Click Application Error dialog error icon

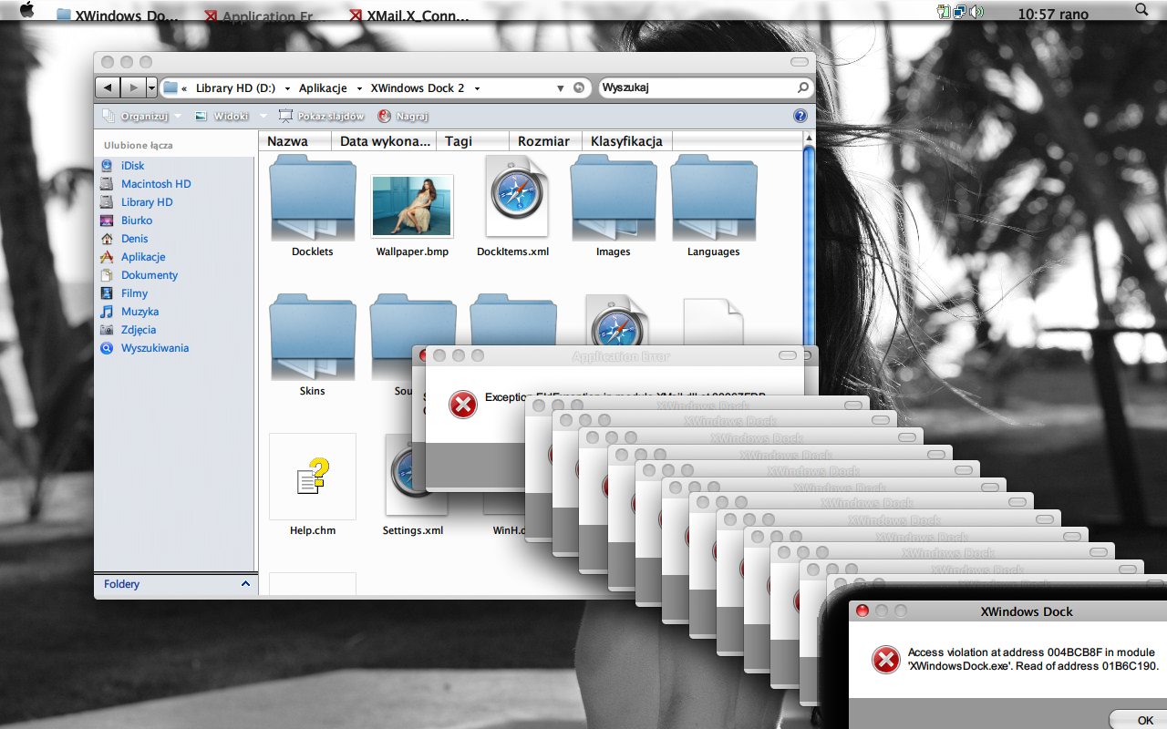(x=463, y=404)
